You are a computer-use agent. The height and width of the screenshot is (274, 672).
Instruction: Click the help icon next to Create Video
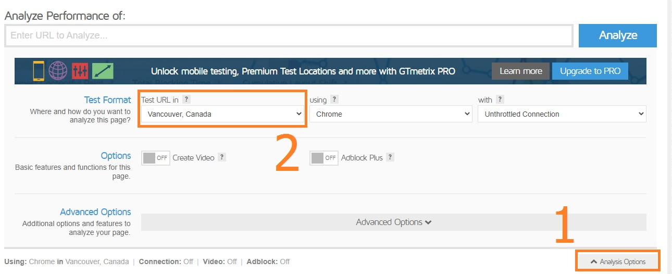(222, 157)
